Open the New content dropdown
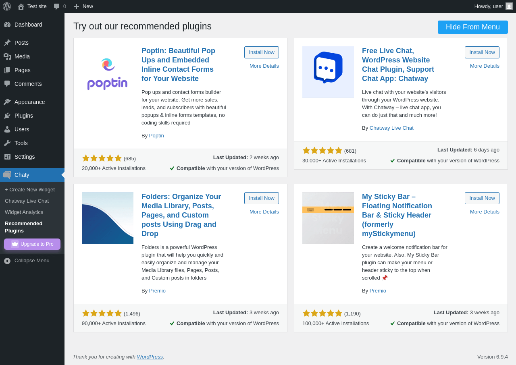The image size is (516, 365). (x=83, y=6)
